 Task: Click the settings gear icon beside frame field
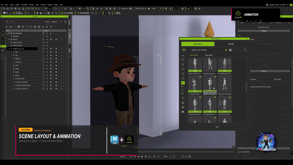[186, 157]
